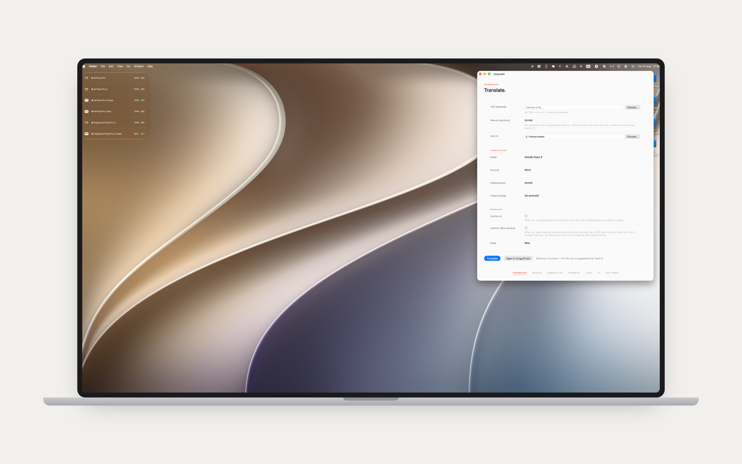Viewport: 742px width, 464px height.
Task: Select the AI tab in LinguaAI
Action: tap(599, 273)
